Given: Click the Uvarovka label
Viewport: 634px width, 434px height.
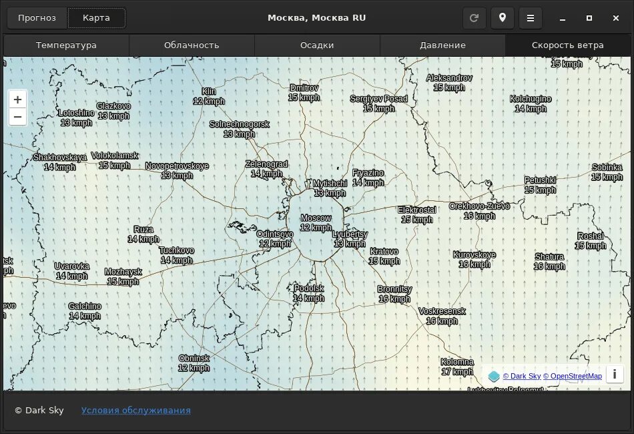Looking at the screenshot, I should 72,271.
